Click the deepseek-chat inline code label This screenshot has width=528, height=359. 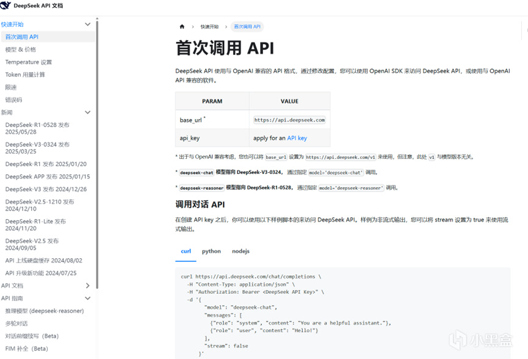pyautogui.click(x=197, y=172)
